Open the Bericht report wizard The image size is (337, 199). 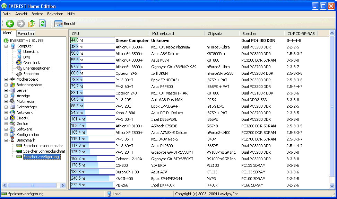coord(65,24)
